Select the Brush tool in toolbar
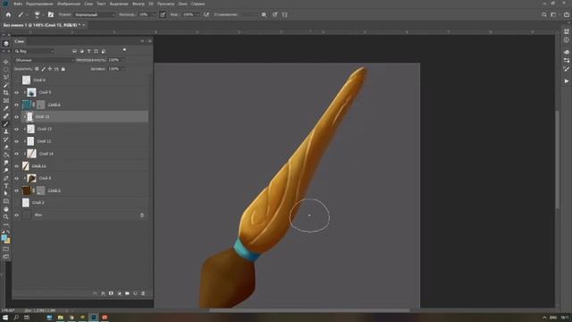 pyautogui.click(x=6, y=123)
